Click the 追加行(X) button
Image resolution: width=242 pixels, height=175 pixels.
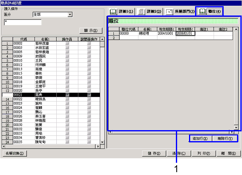click(200, 138)
